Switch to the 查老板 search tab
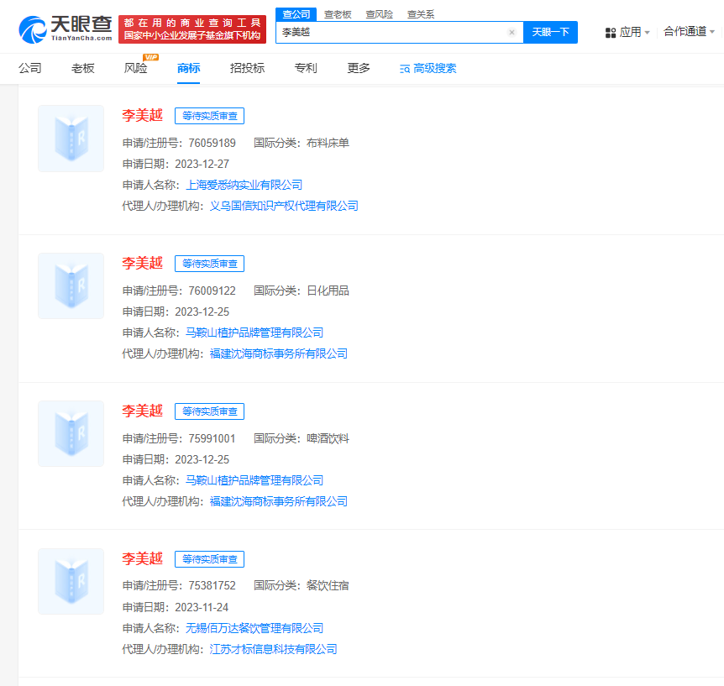724x686 pixels. pyautogui.click(x=338, y=14)
